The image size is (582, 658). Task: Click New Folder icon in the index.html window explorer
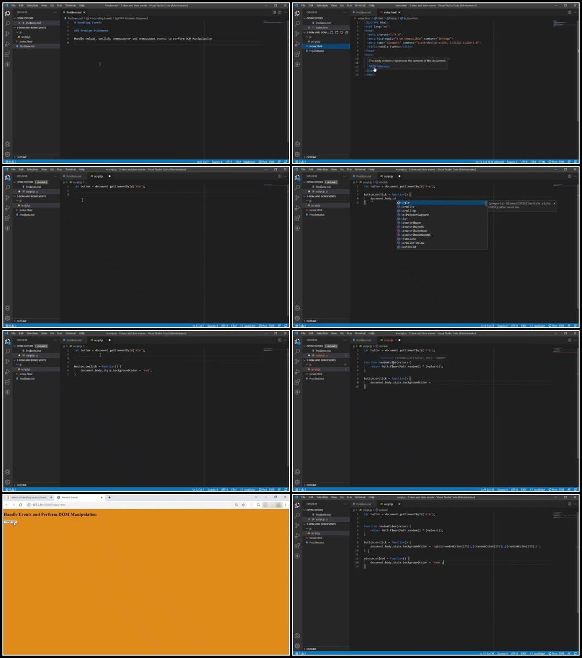pyautogui.click(x=336, y=32)
